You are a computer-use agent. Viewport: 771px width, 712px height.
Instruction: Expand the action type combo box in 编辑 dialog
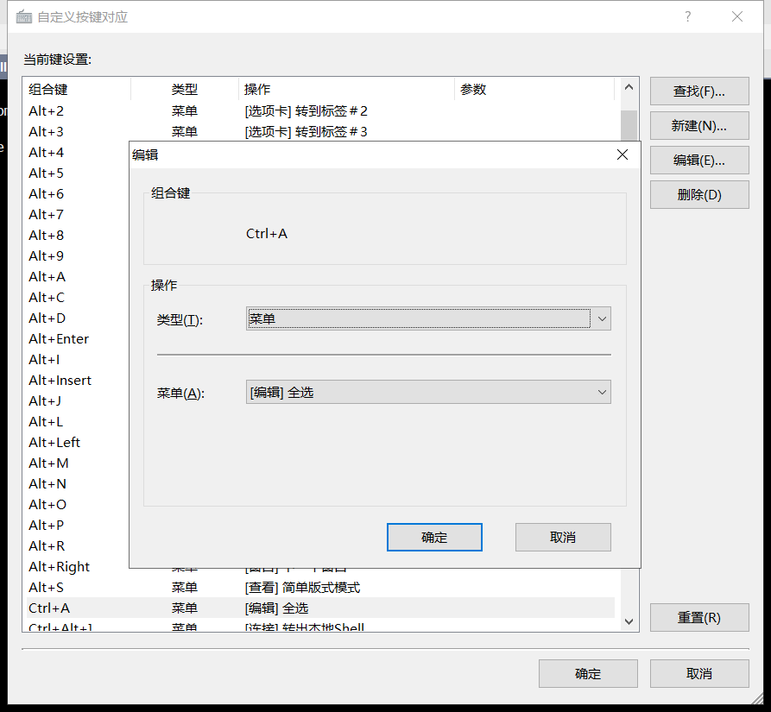click(602, 318)
